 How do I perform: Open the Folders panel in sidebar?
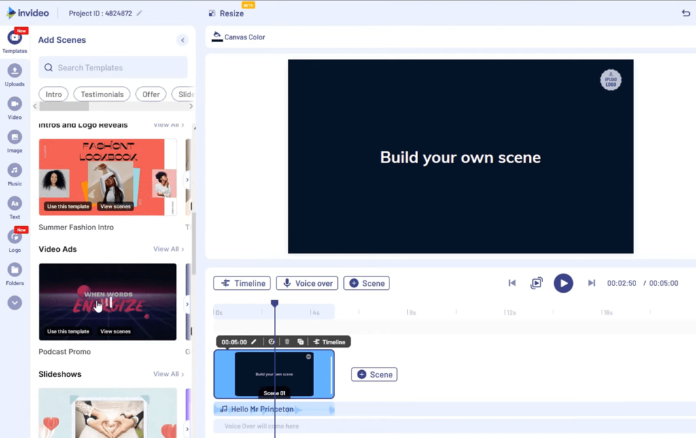[15, 274]
